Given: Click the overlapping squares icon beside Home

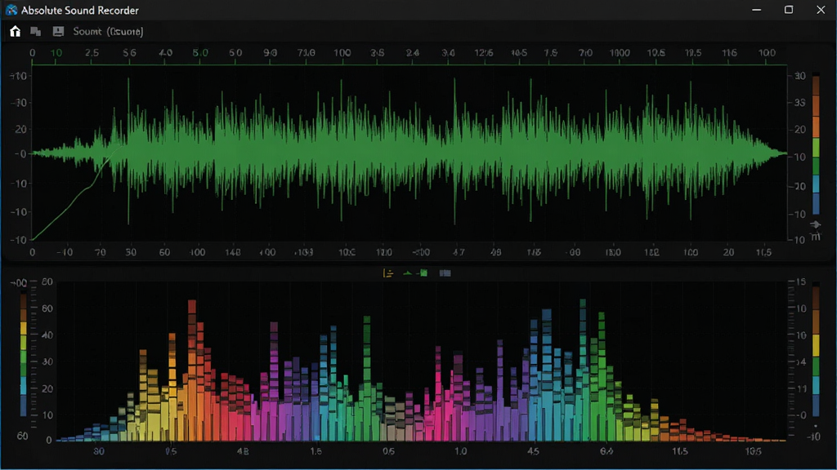Looking at the screenshot, I should (36, 32).
